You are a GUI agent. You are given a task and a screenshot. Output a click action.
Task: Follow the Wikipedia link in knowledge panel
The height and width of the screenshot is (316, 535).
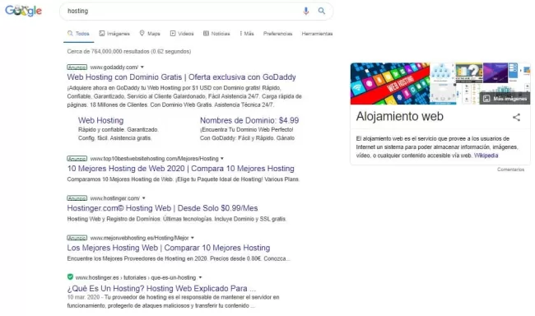click(x=486, y=156)
